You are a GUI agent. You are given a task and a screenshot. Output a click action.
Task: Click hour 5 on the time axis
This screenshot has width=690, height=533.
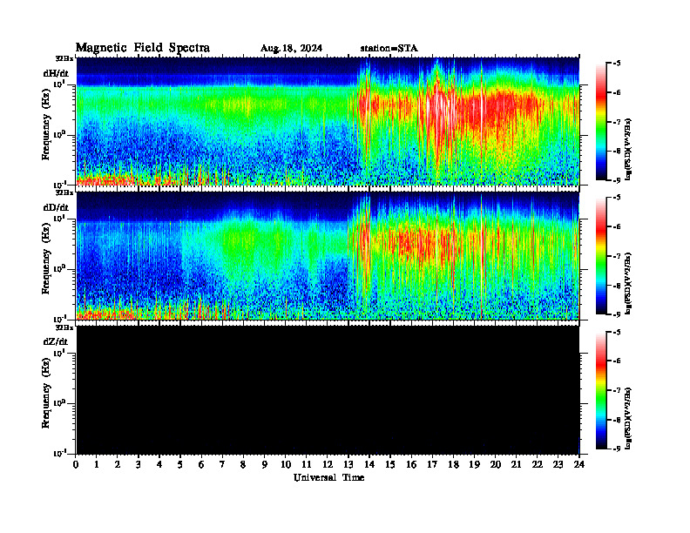(180, 465)
